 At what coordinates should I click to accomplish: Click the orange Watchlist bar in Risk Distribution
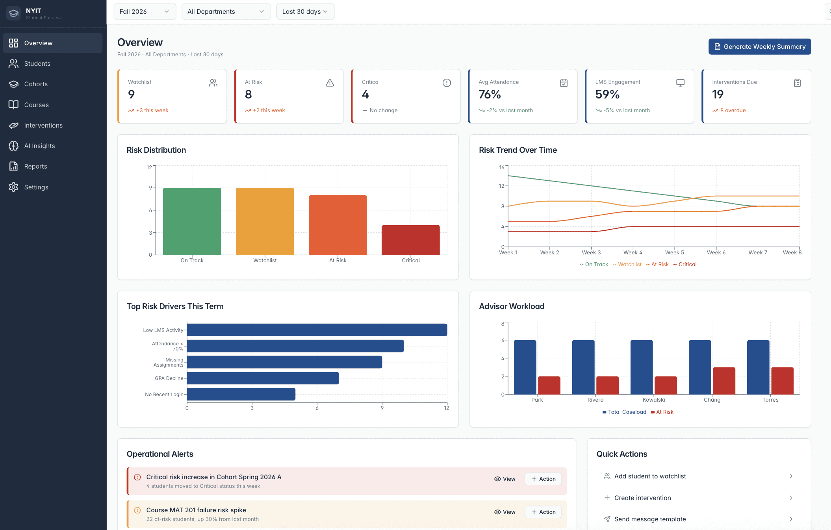[x=265, y=221]
